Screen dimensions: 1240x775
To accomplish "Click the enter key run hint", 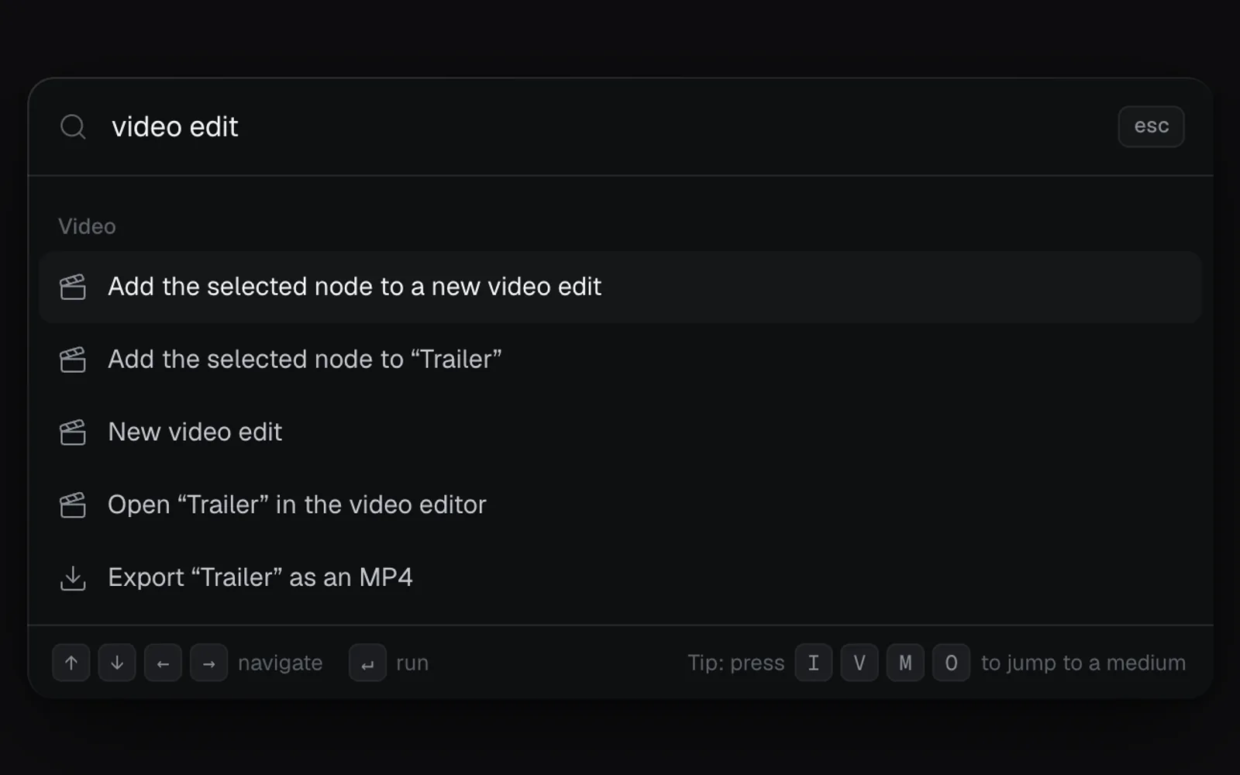I will click(367, 663).
